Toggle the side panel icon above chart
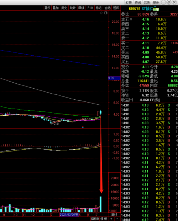Viewport: 178px width, 221px height. [x=106, y=13]
